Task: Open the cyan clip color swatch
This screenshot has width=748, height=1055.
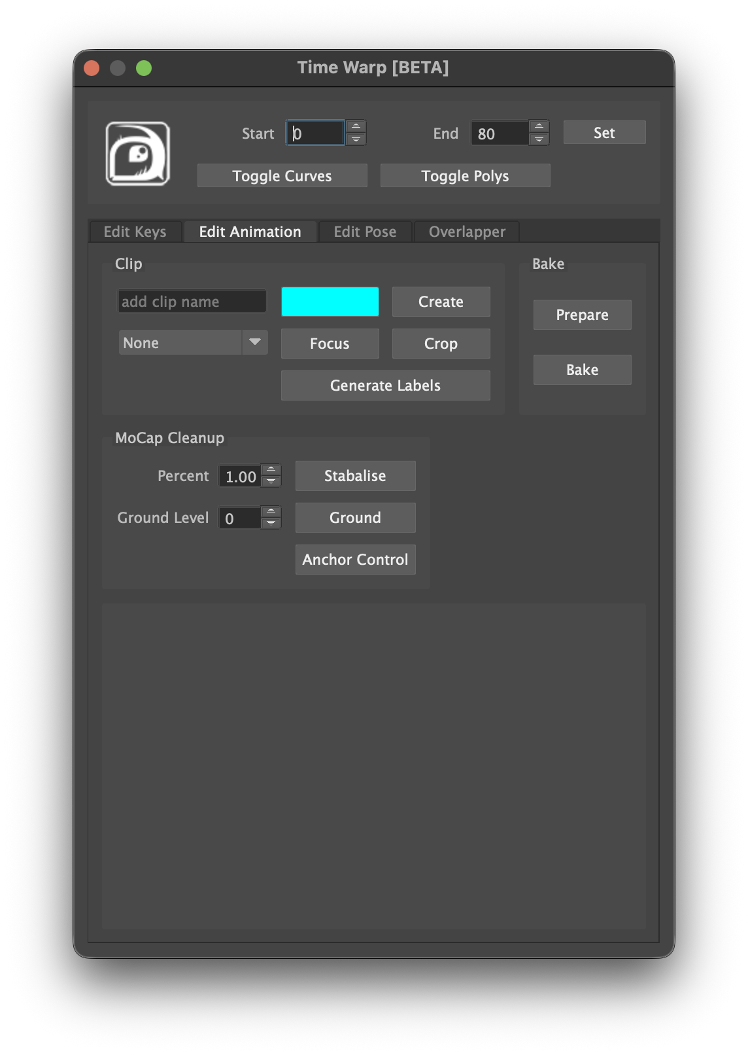Action: [x=330, y=302]
